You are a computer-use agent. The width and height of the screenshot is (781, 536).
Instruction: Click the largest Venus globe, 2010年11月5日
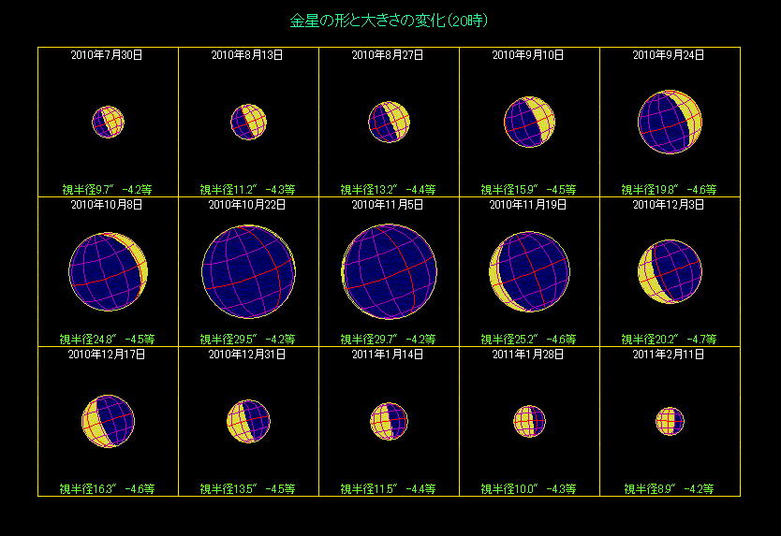click(x=389, y=271)
